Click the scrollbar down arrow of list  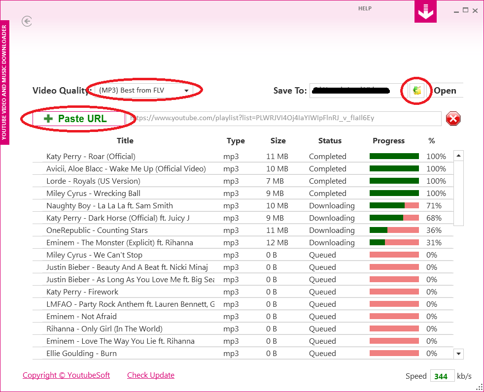[x=458, y=354]
